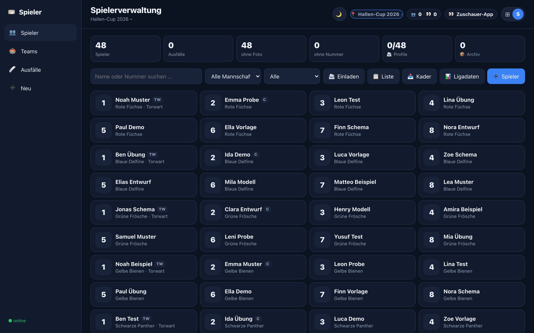534x333 pixels.
Task: Click the Ausfälle bandage icon
Action: click(x=12, y=70)
